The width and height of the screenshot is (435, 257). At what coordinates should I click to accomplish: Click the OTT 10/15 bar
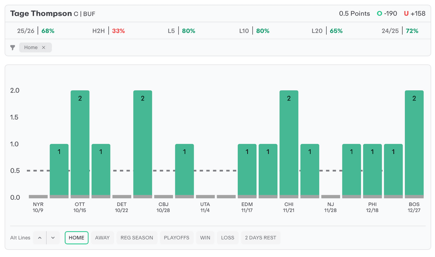pos(80,144)
